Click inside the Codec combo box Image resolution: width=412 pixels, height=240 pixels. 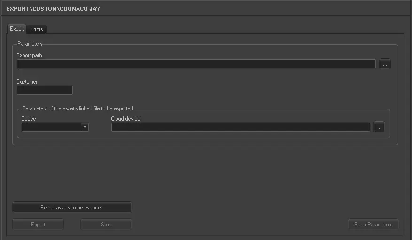click(x=51, y=127)
